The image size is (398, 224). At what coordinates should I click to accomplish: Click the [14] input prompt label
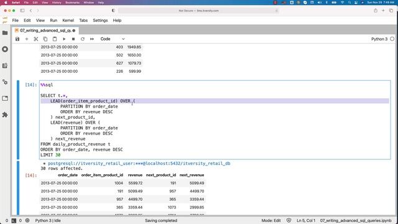[30, 85]
